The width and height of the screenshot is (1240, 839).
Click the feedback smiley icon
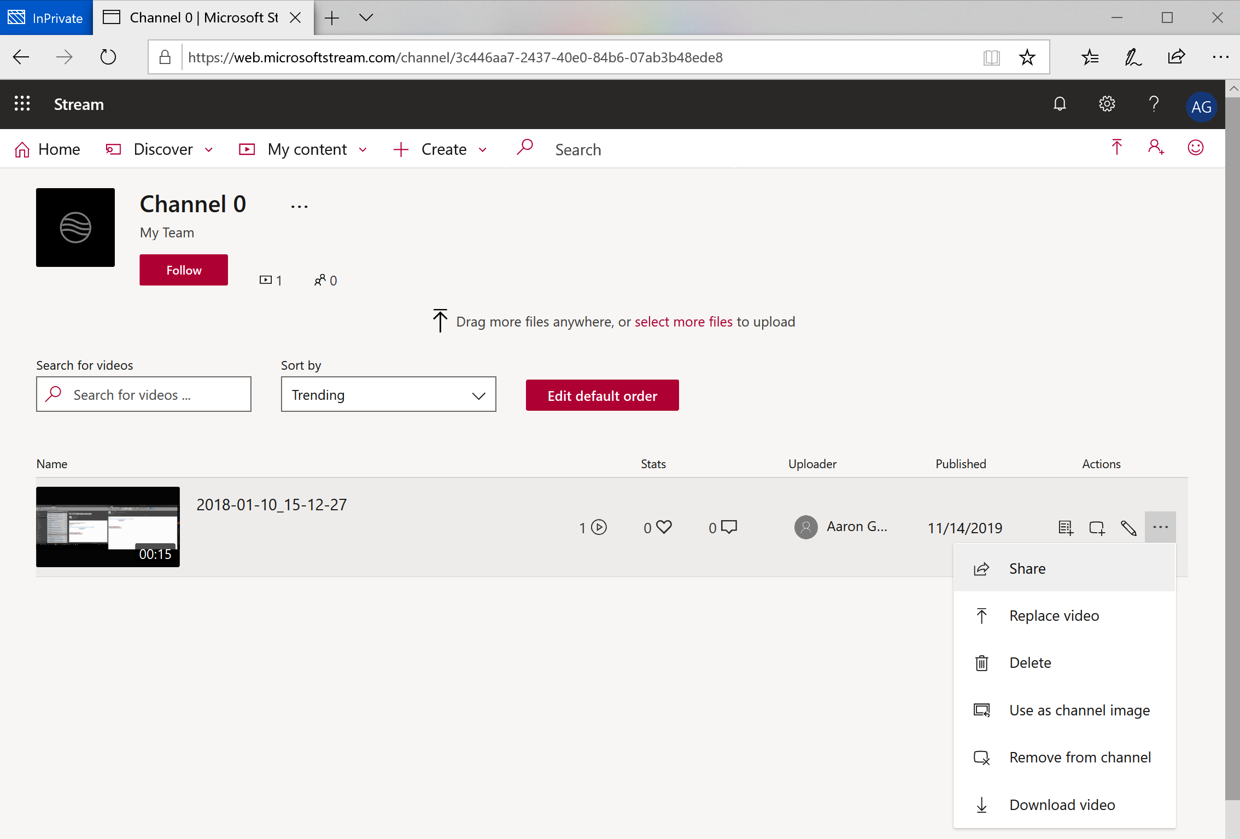[x=1196, y=148]
